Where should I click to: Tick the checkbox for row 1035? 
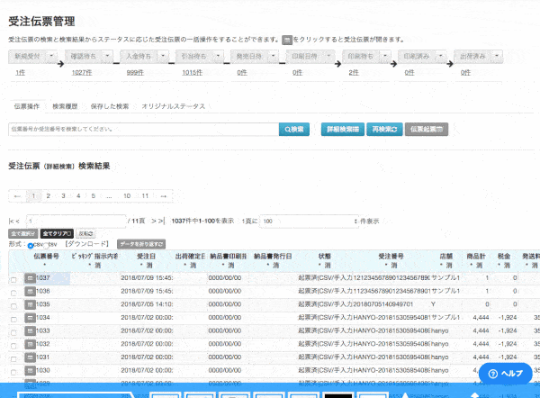(x=13, y=305)
